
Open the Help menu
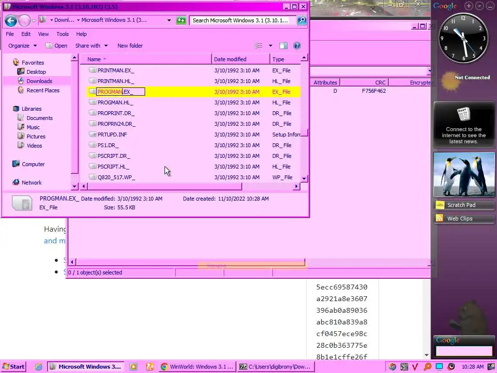click(x=81, y=34)
